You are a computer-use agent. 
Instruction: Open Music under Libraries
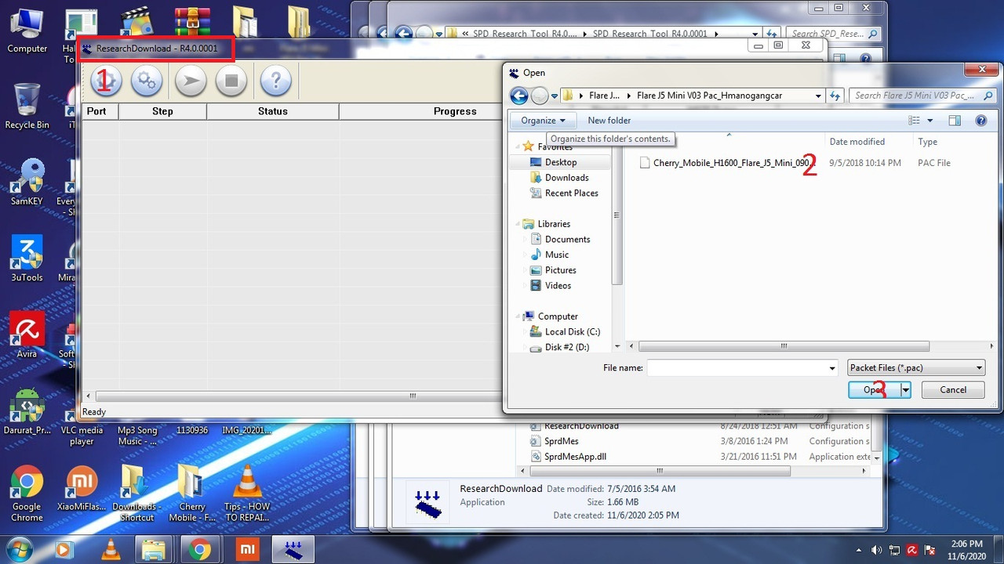coord(557,255)
